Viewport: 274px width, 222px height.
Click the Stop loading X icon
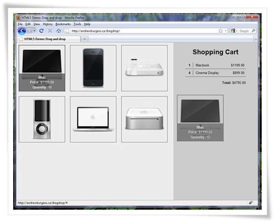pos(50,31)
